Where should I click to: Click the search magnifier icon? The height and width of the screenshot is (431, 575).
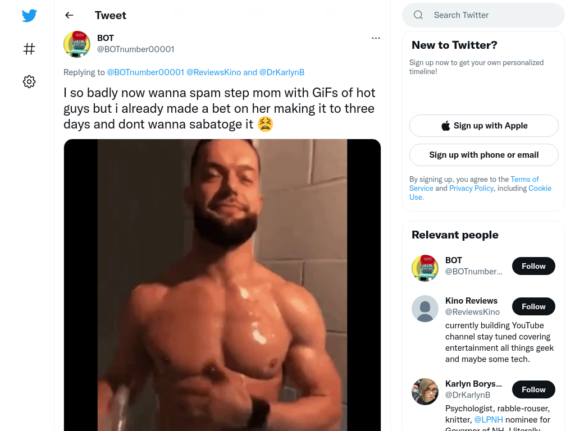click(x=418, y=15)
